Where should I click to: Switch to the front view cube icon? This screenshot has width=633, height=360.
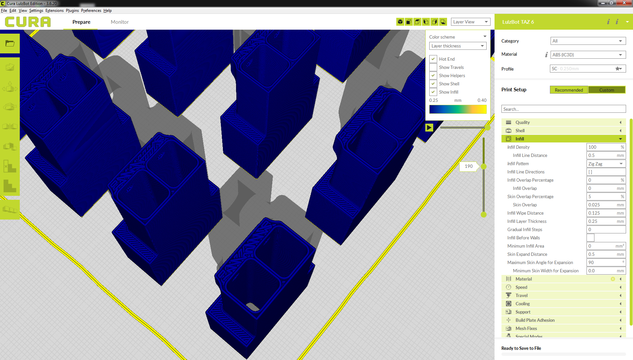click(409, 22)
